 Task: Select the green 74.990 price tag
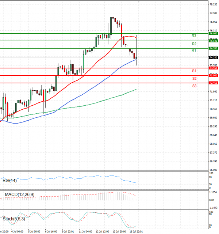(213, 48)
